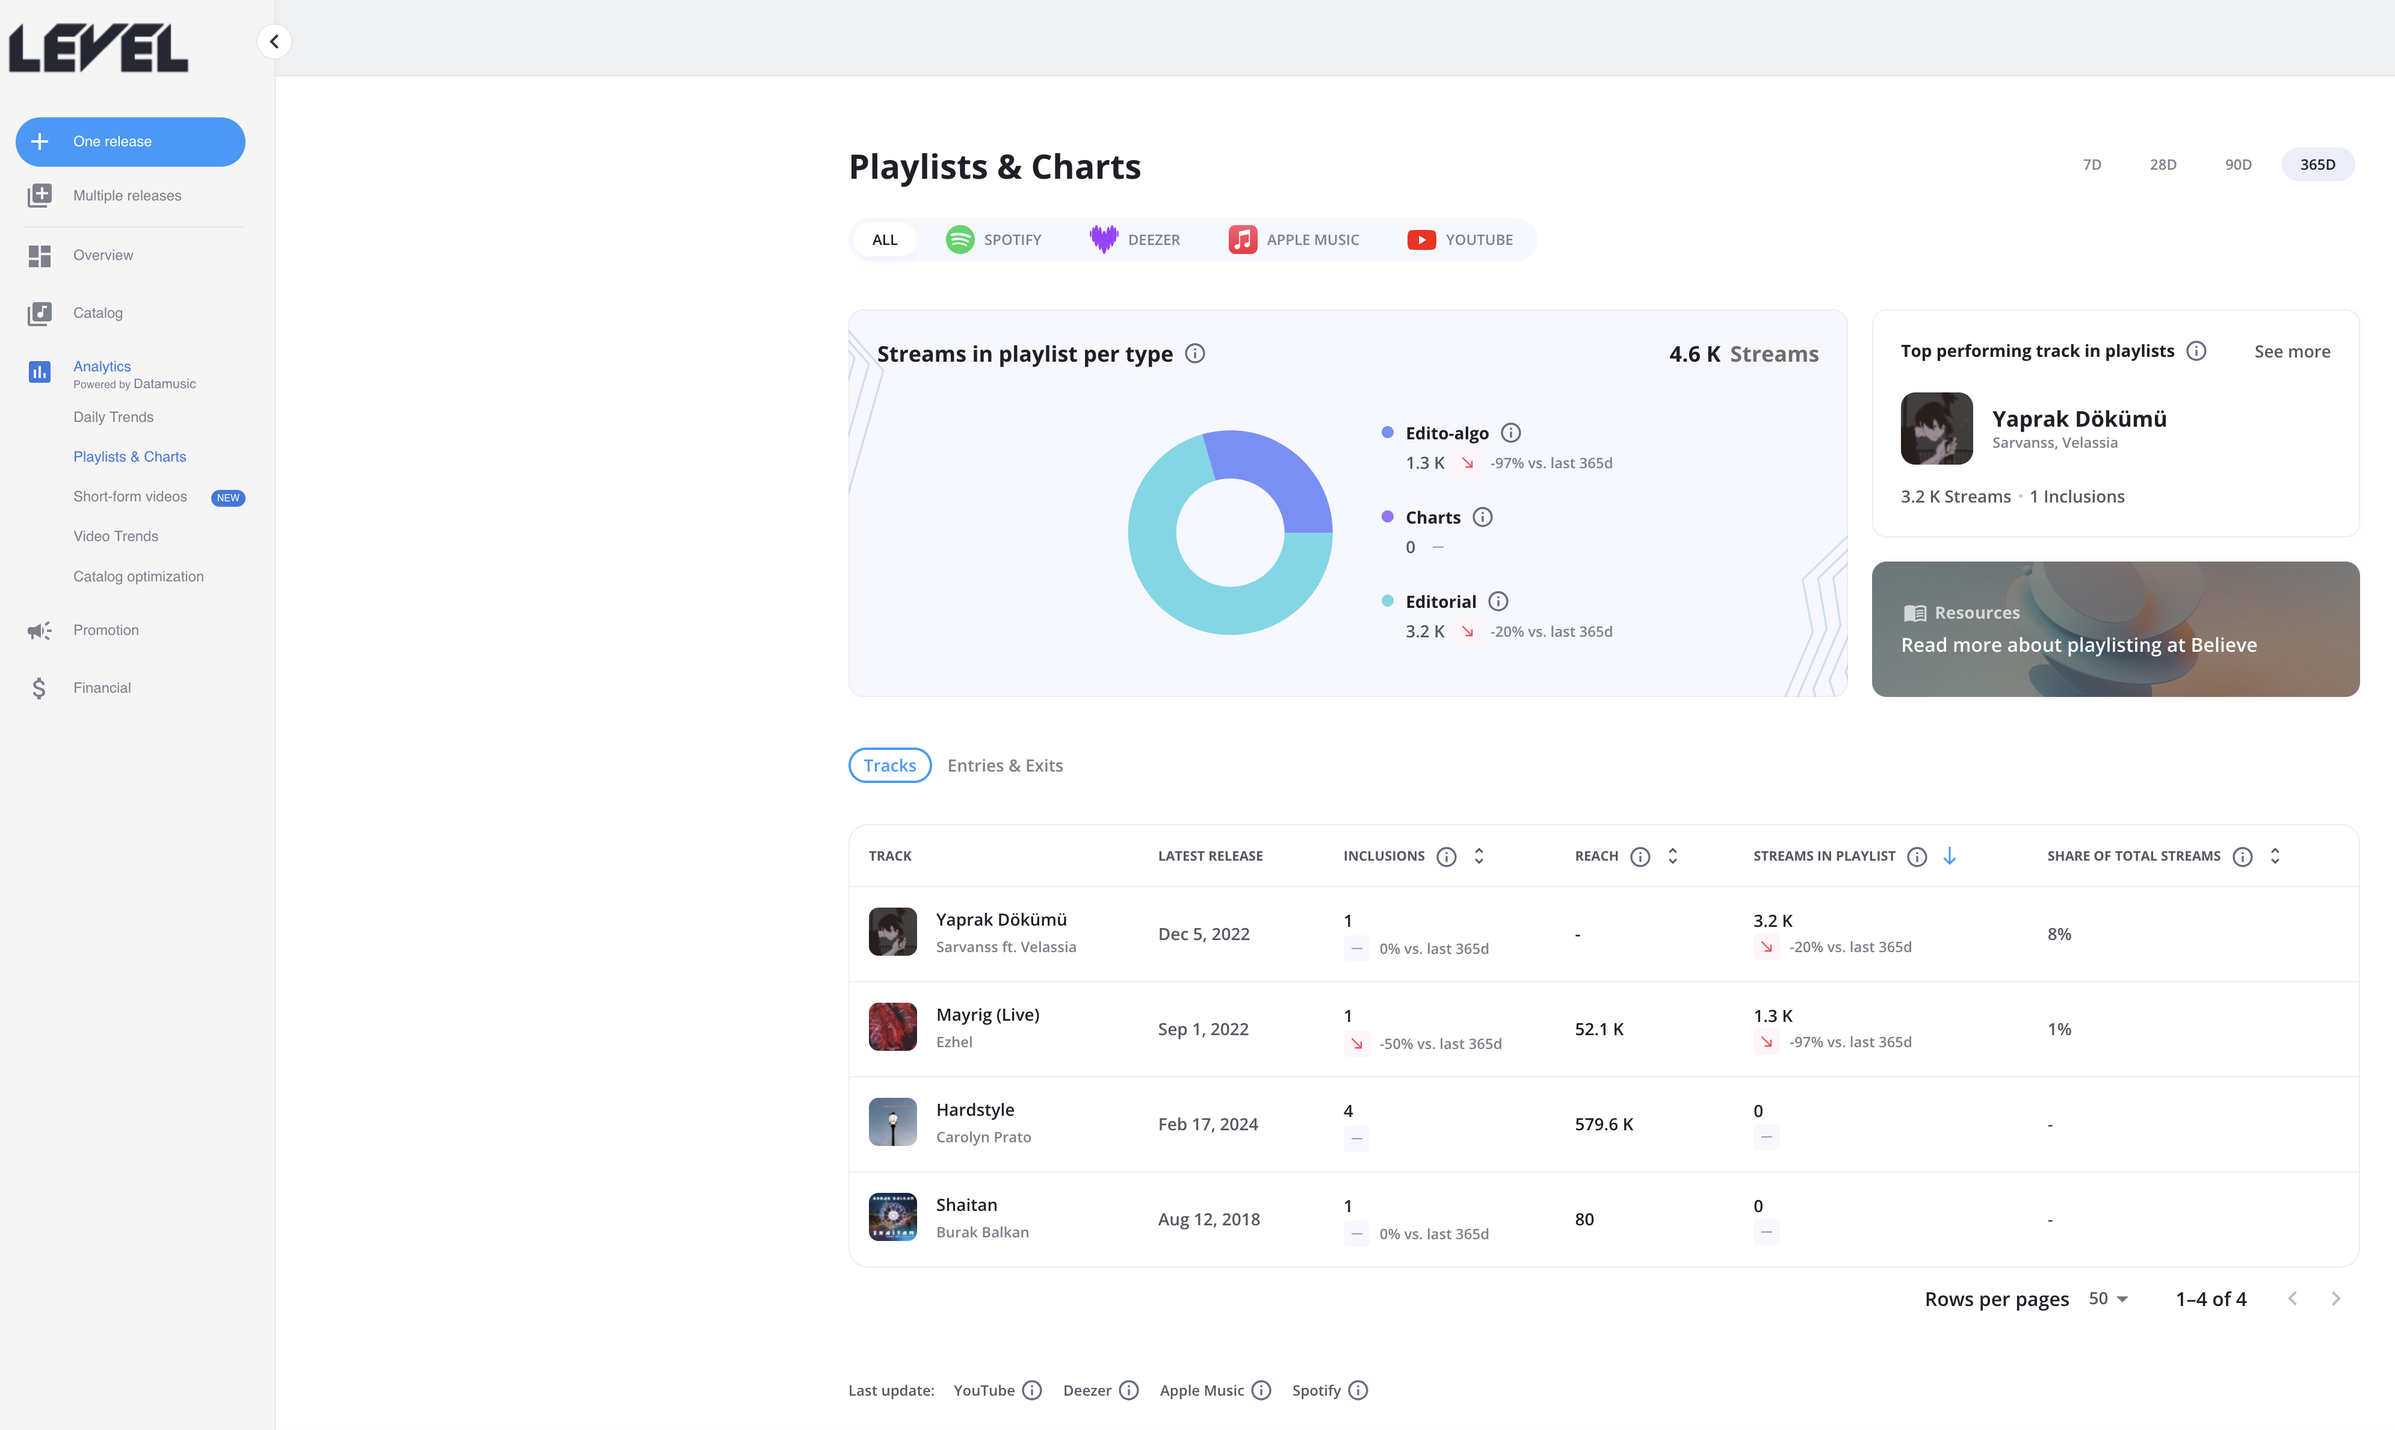Open the Hardstyle track thumbnail

tap(892, 1122)
